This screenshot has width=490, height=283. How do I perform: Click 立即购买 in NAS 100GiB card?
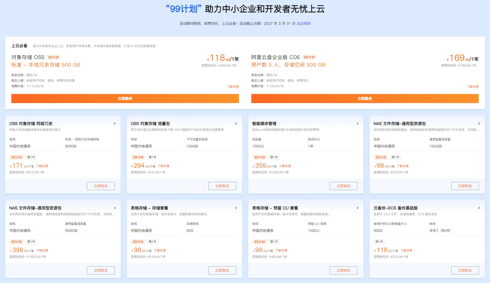point(465,186)
